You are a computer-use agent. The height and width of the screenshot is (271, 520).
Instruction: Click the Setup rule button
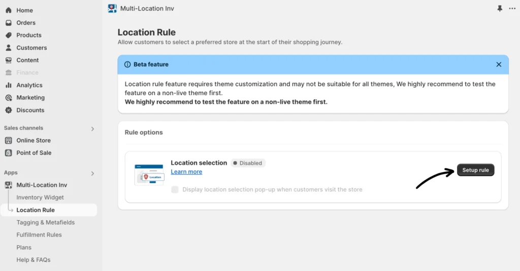[475, 170]
